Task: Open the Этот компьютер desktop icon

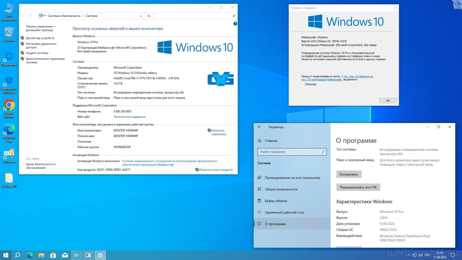Action: [x=9, y=11]
